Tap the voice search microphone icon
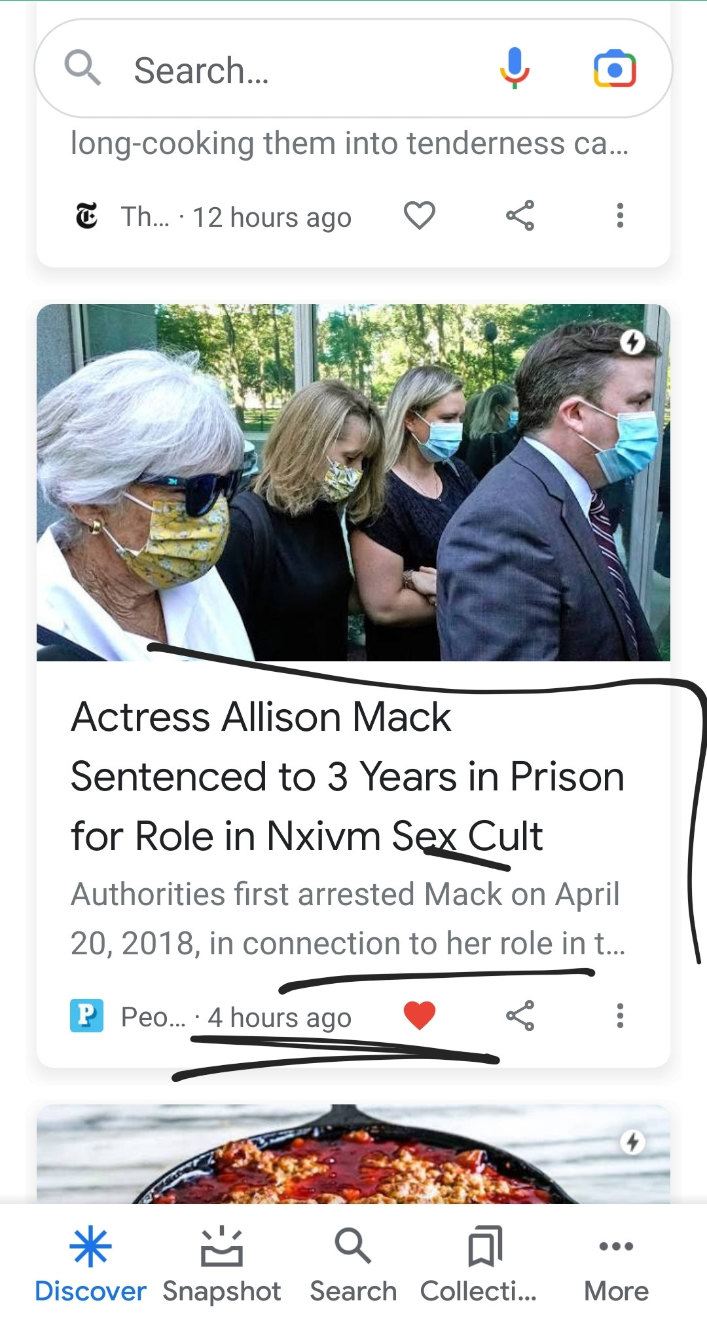Image resolution: width=707 pixels, height=1322 pixels. [515, 68]
